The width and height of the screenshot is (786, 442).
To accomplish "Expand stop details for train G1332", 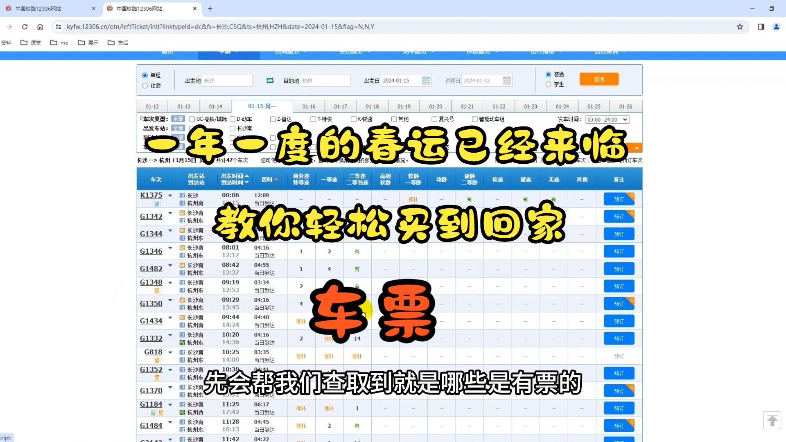I will coord(170,335).
